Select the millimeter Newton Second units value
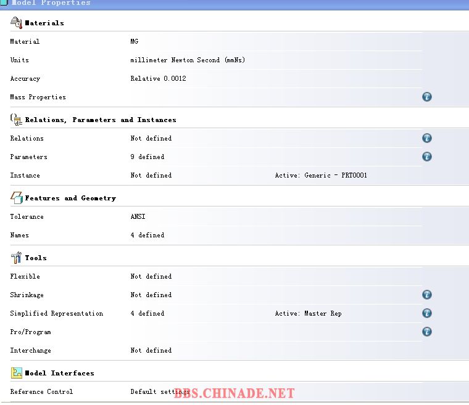 188,60
